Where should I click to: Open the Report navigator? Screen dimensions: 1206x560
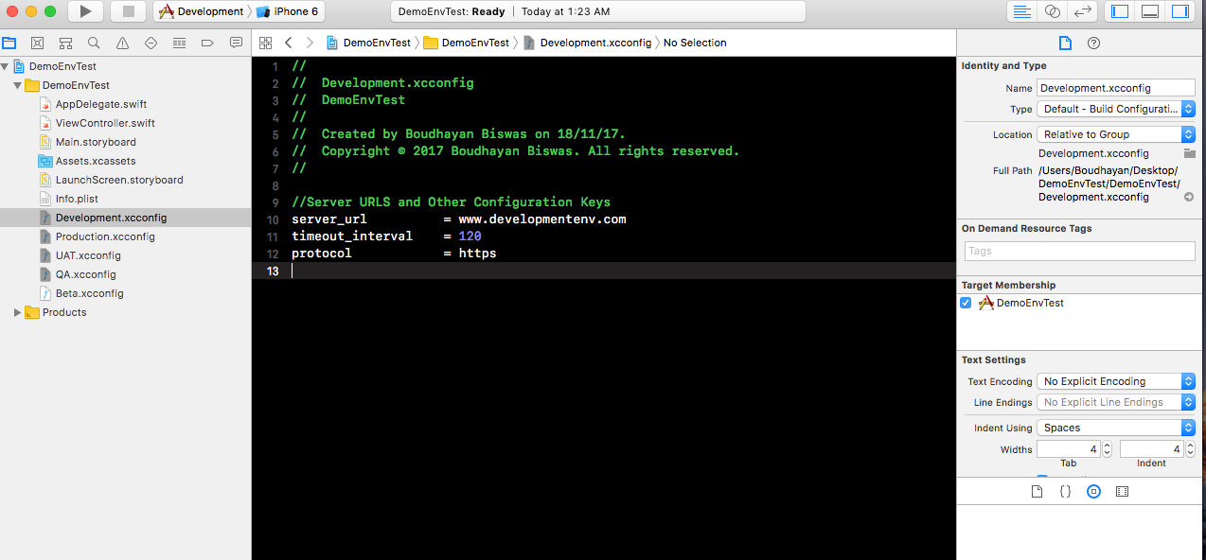236,43
